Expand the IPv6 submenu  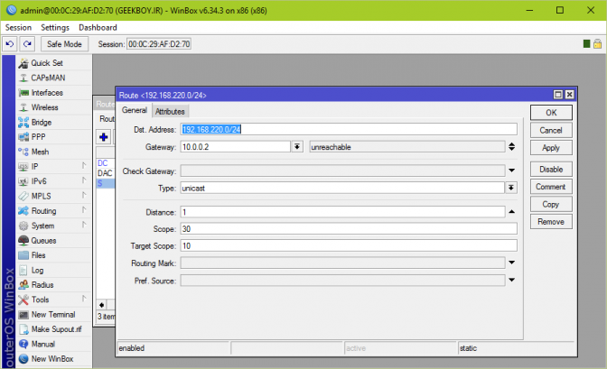click(84, 180)
